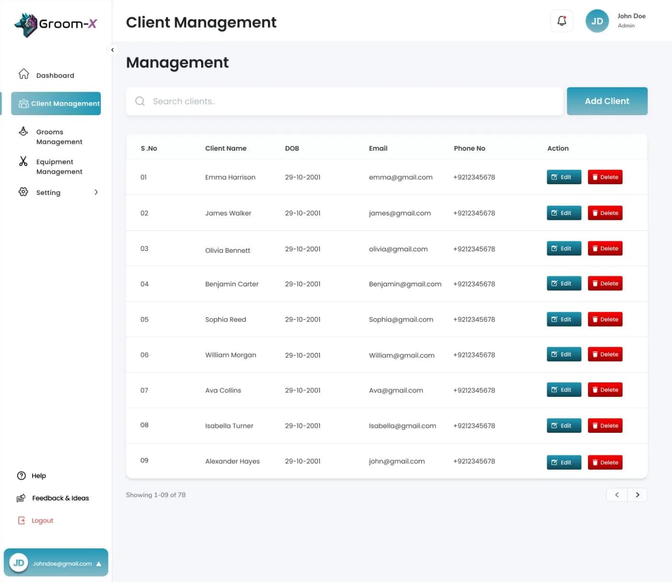
Task: Click the Search clients input field
Action: pos(344,101)
